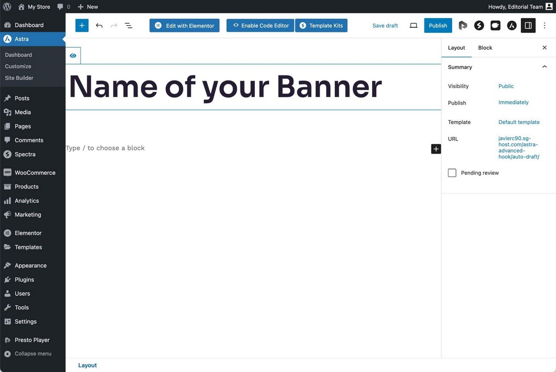Screen dimensions: 556x372
Task: Click Enable Code Editor button
Action: tap(260, 25)
